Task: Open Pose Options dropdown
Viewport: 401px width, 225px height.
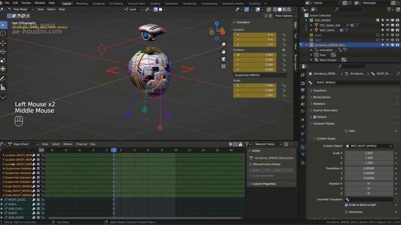Action: coord(286,16)
